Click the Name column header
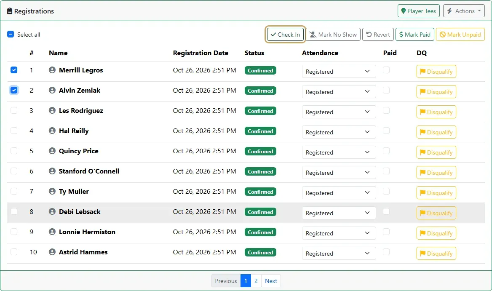492x291 pixels. click(59, 53)
